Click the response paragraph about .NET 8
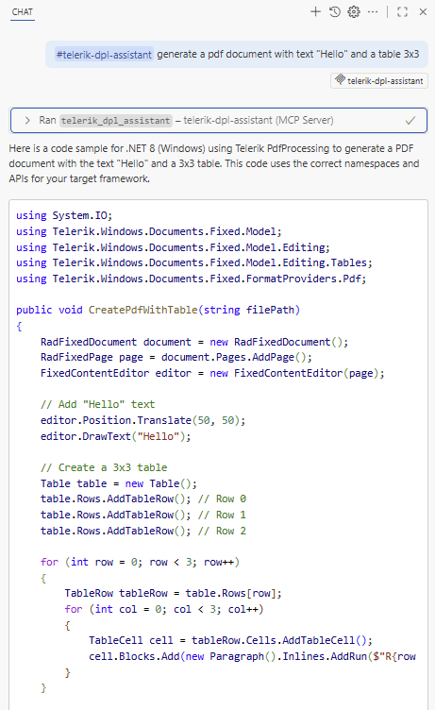 pos(214,163)
